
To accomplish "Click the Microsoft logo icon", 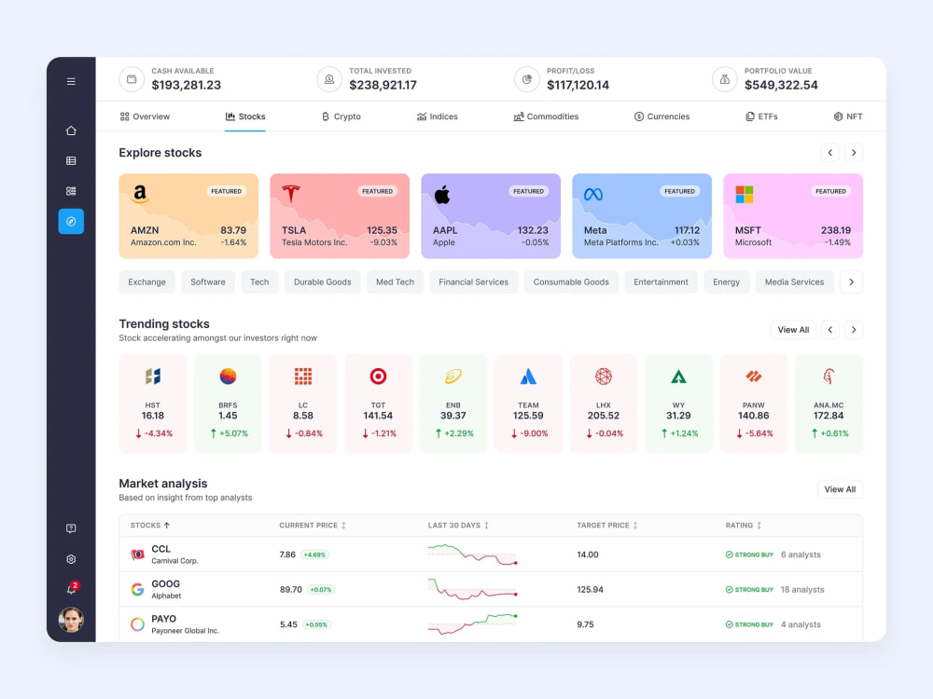I will pyautogui.click(x=745, y=195).
